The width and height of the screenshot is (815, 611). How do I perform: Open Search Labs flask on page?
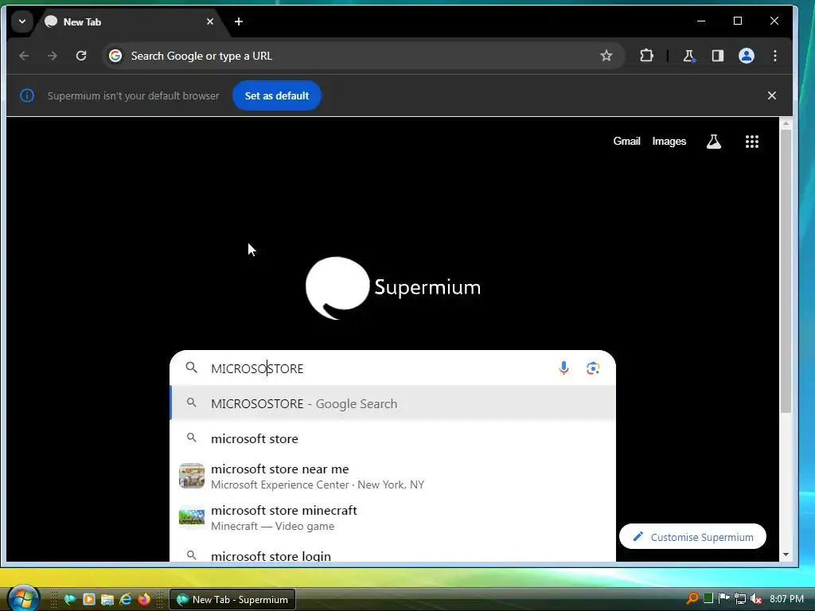click(714, 142)
